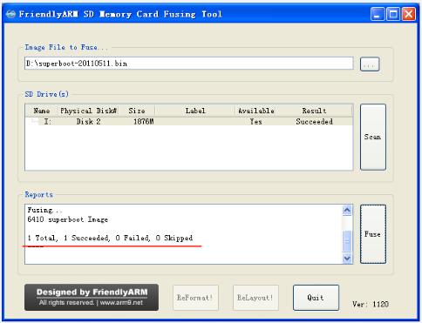Image resolution: width=422 pixels, height=323 pixels.
Task: Click the ReLayout! button
Action: (255, 298)
